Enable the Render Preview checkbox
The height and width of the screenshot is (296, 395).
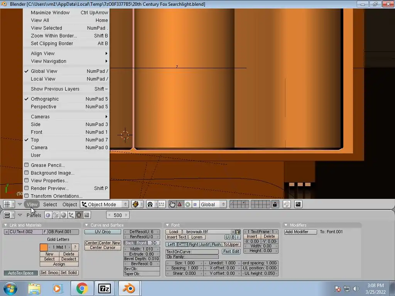pyautogui.click(x=27, y=188)
